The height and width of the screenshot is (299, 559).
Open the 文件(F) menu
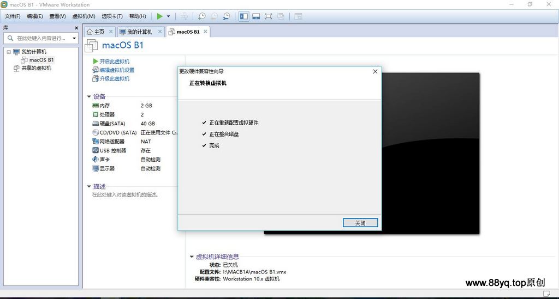(13, 16)
